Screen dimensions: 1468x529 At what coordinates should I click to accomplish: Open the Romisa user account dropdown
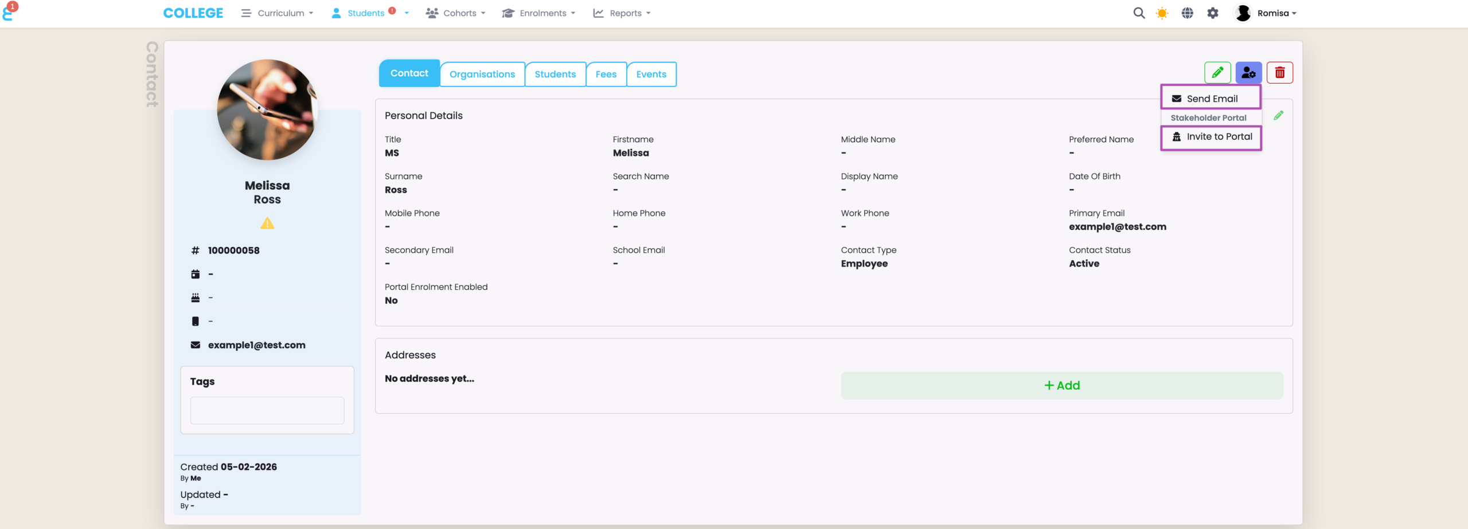1266,13
